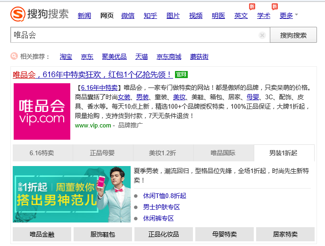The height and width of the screenshot is (246, 325).
Task: Expand the 更多 dropdown menu
Action: tap(289, 16)
